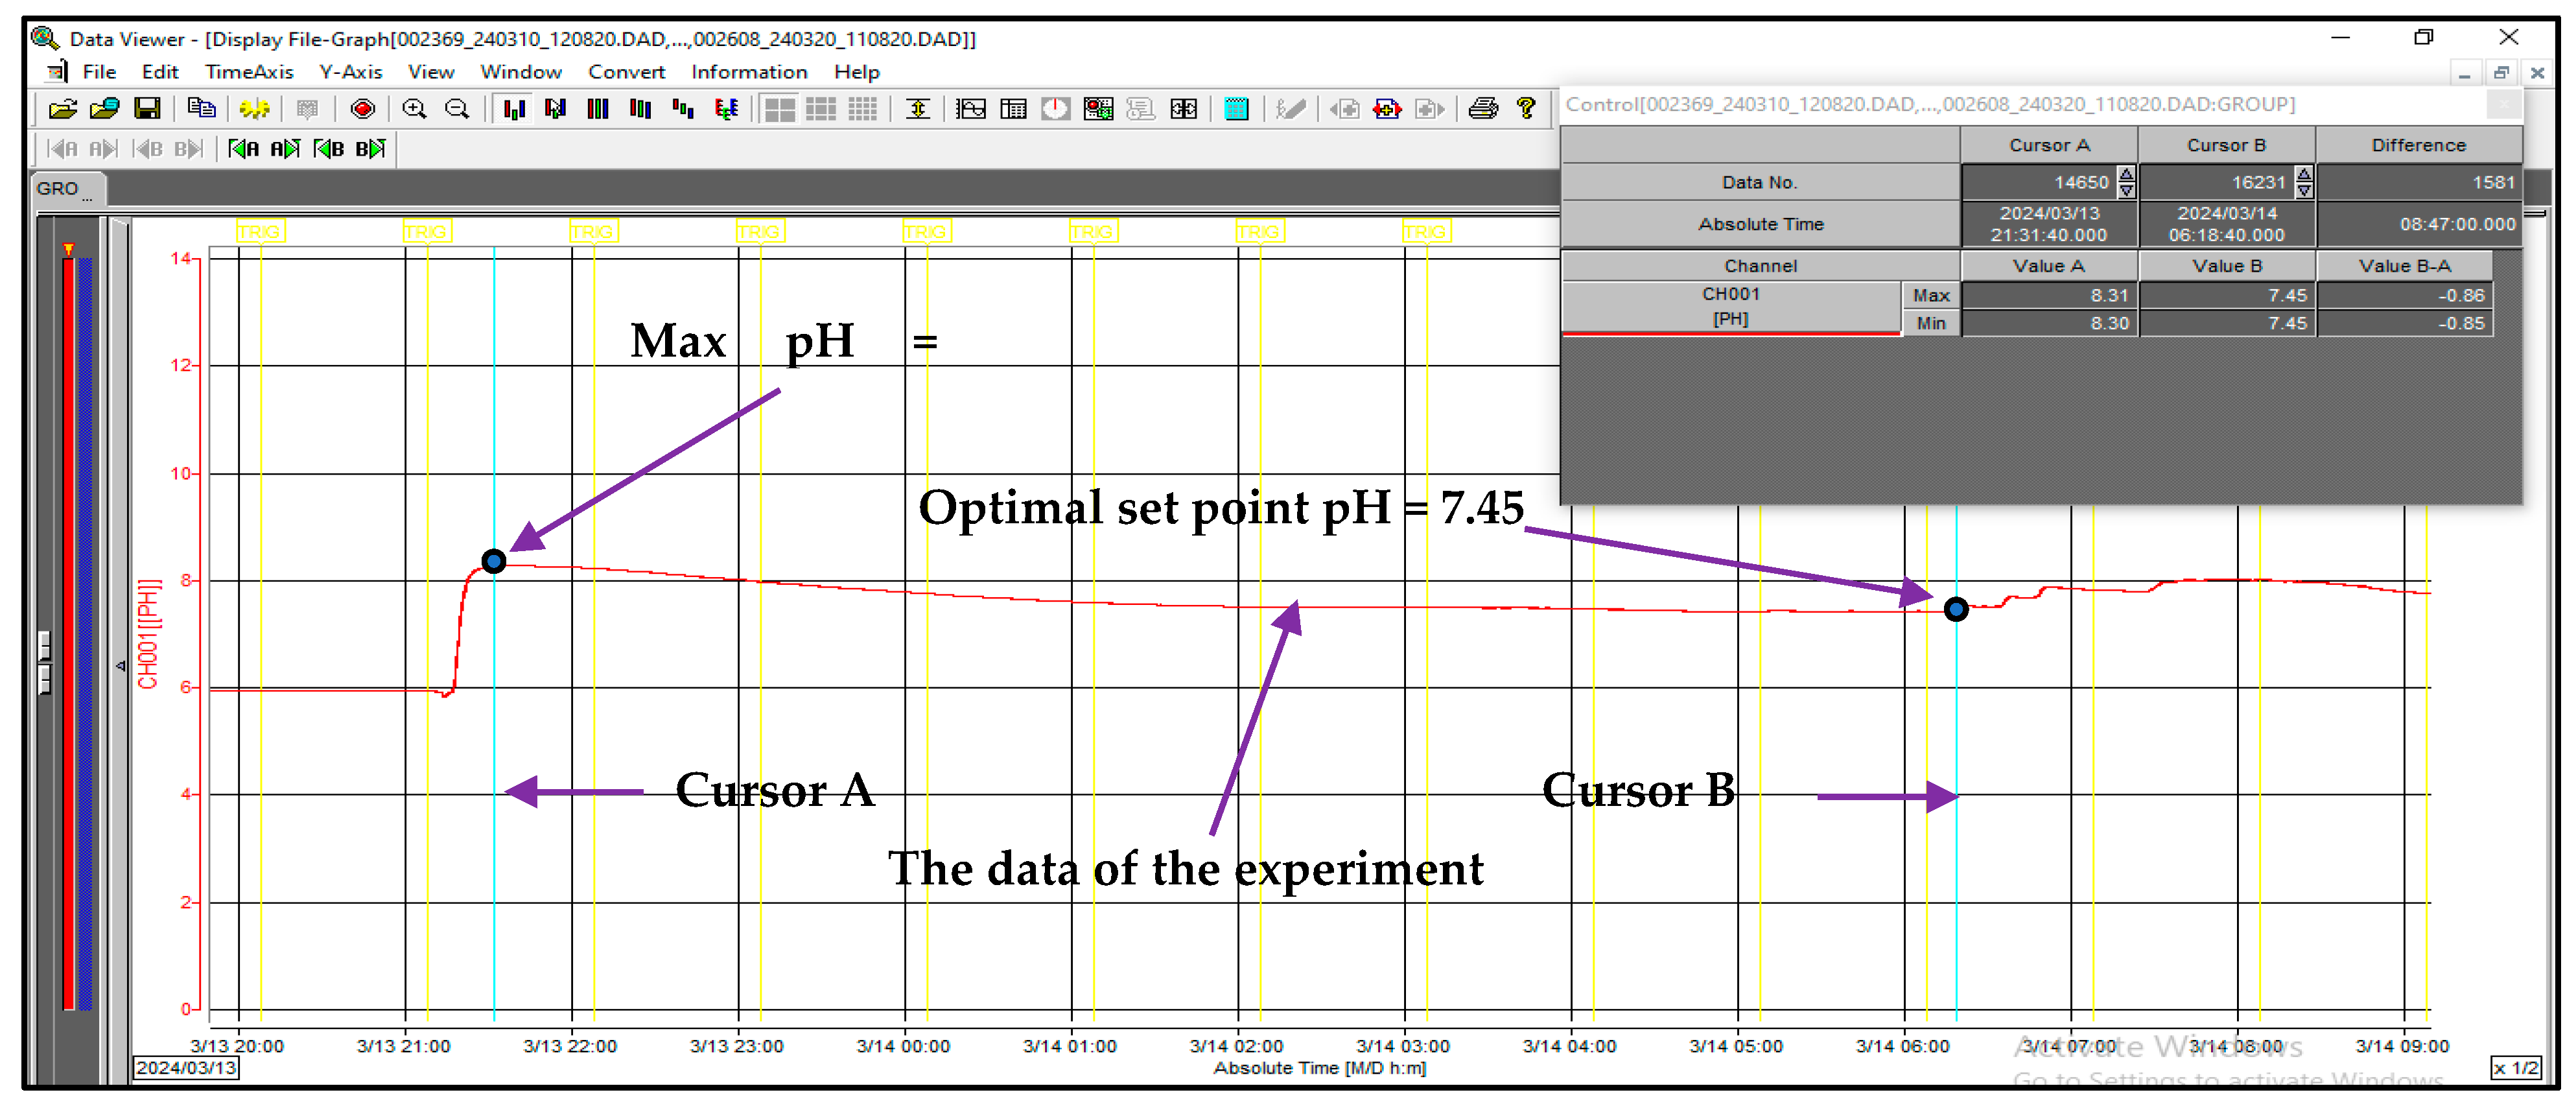Screen dimensions: 2576x1112
Task: Decrease the Cursor A data number
Action: pos(2126,190)
